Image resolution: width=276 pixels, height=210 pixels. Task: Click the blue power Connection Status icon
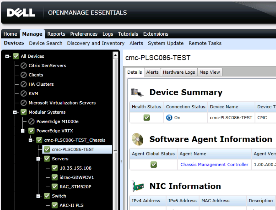click(169, 118)
